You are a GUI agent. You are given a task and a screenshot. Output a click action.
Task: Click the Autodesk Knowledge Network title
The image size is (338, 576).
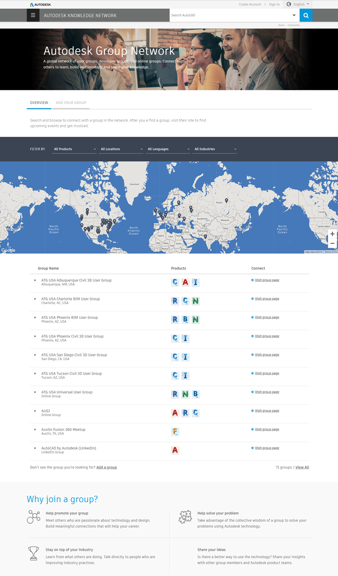click(80, 15)
